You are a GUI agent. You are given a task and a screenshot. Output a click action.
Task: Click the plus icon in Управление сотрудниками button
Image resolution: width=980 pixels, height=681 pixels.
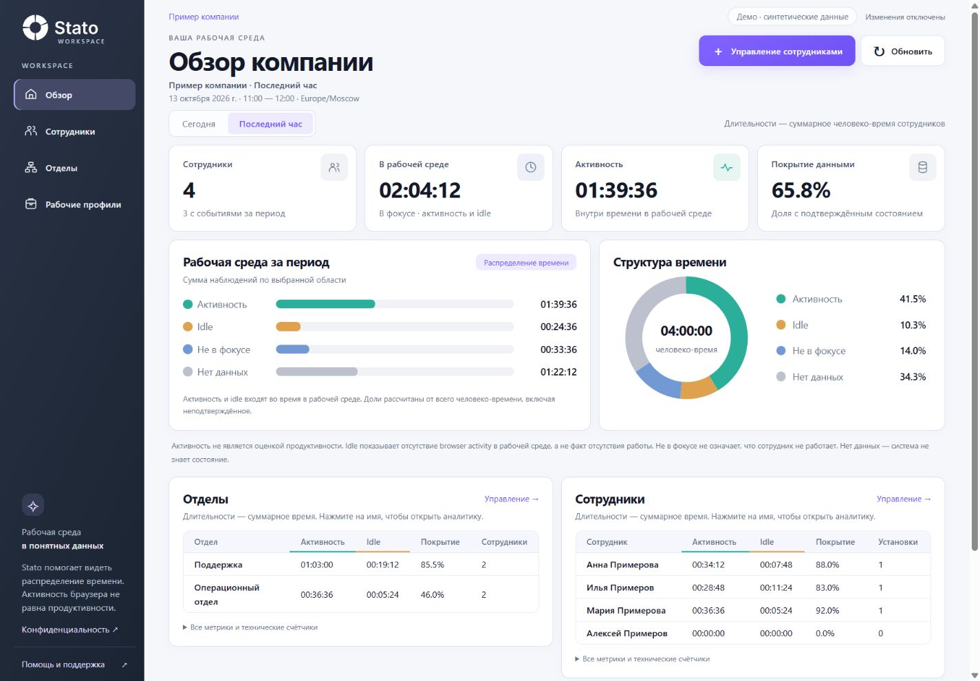coord(718,52)
